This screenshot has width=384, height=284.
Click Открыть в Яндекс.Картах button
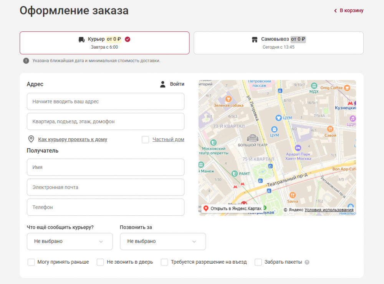[x=233, y=208]
